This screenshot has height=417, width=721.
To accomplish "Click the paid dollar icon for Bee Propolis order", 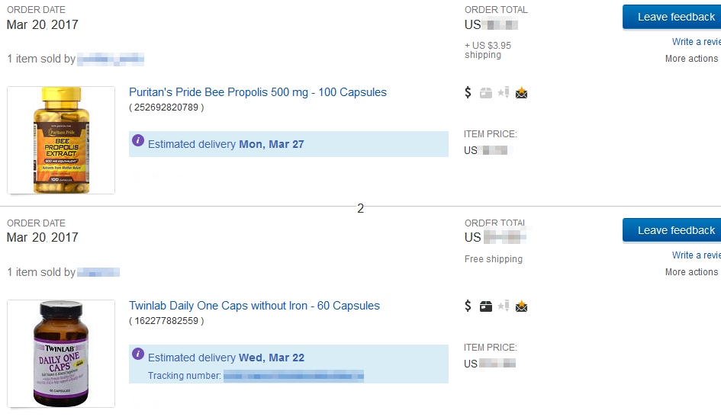I will 468,93.
